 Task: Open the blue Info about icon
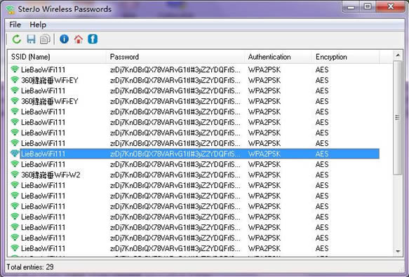click(x=64, y=39)
